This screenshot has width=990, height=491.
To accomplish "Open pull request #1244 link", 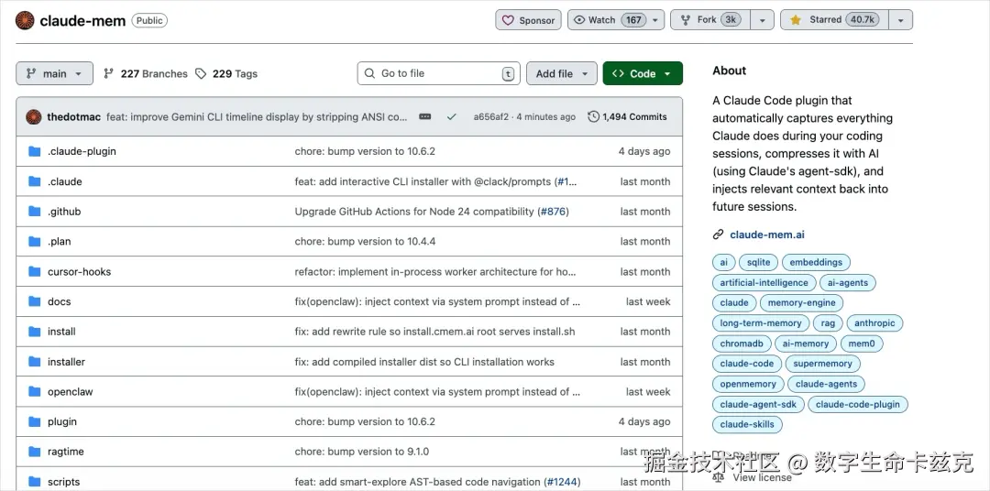I will 563,482.
